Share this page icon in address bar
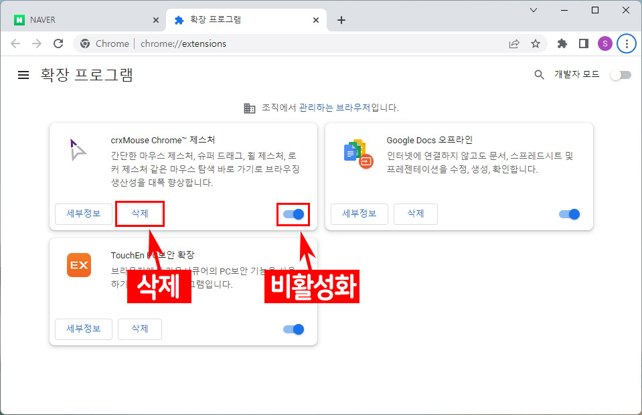This screenshot has width=642, height=415. click(x=514, y=44)
